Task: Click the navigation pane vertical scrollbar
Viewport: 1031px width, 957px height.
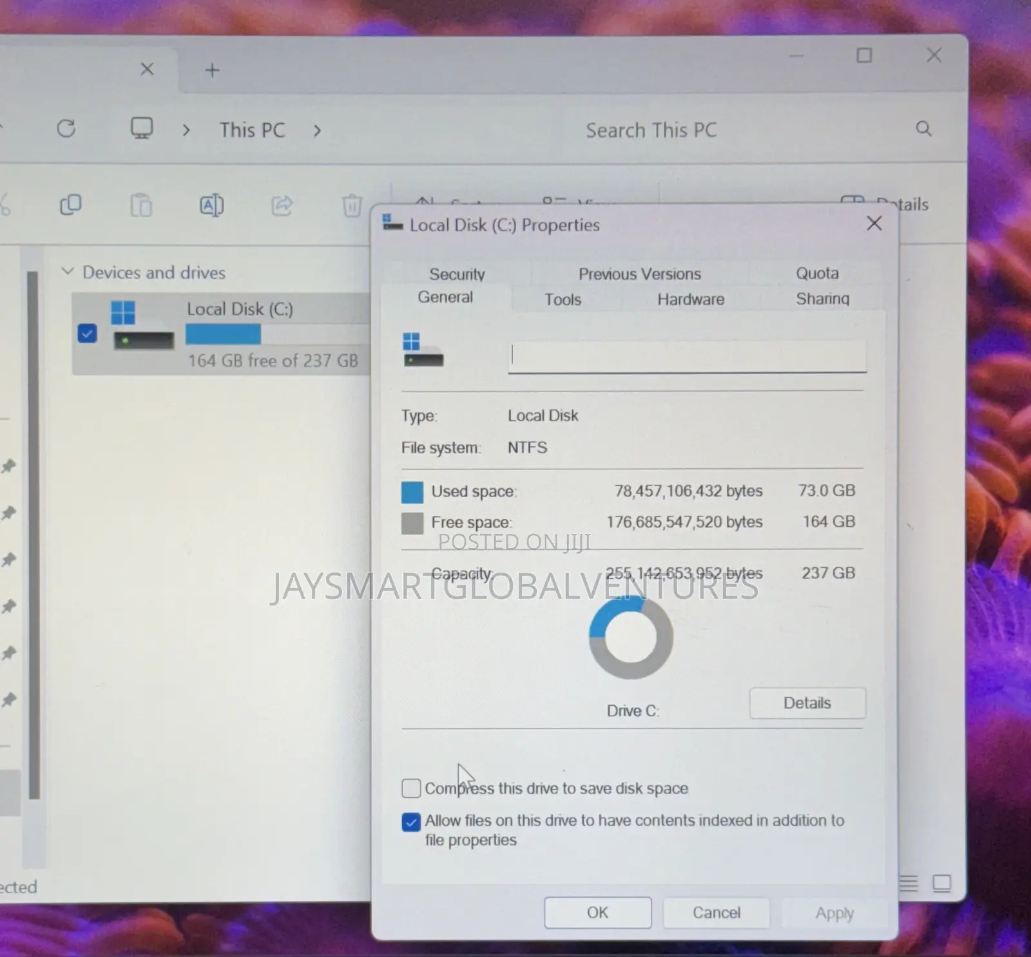Action: click(34, 535)
